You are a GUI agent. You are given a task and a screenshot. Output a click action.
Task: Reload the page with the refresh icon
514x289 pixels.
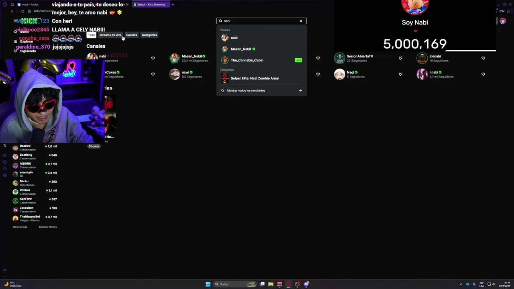click(22, 11)
